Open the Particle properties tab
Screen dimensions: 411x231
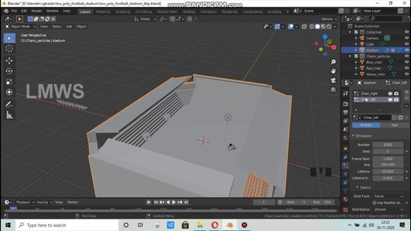345,166
